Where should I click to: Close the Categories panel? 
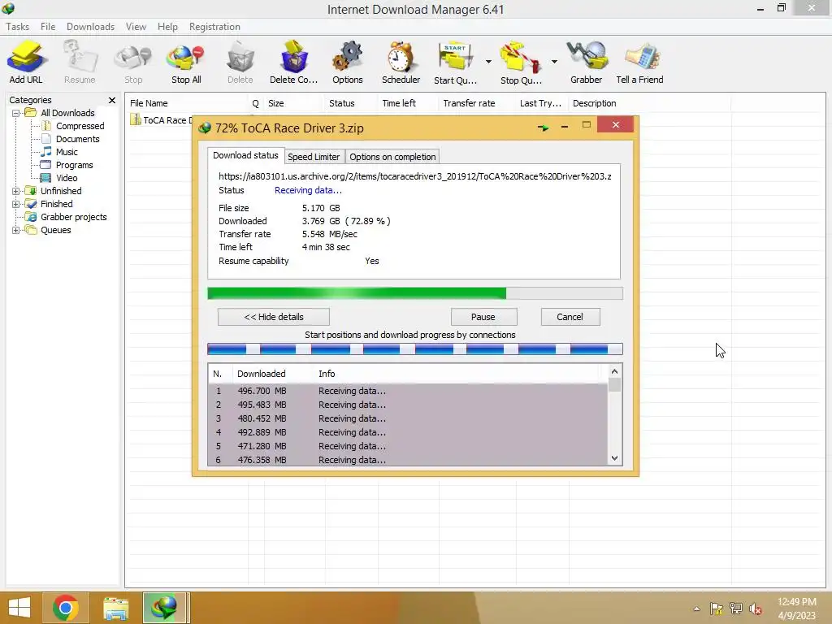click(112, 100)
